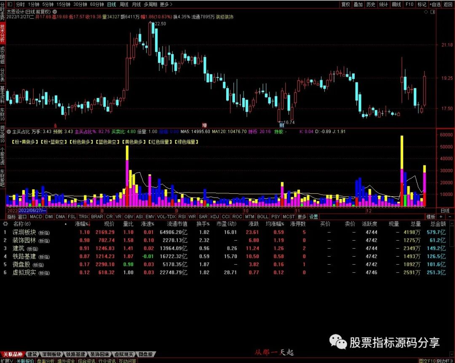Open the 技术分析 side tab
The image size is (455, 363).
point(3,33)
